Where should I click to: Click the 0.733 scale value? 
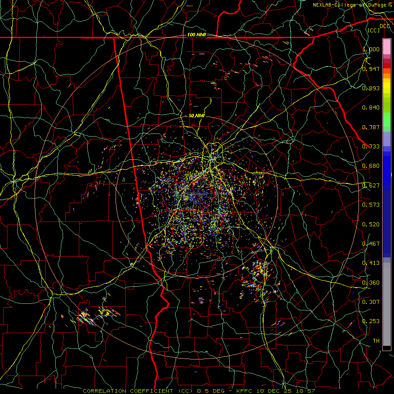click(371, 146)
